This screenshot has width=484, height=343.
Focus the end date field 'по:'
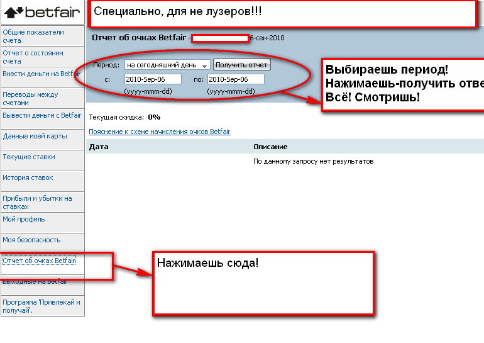tap(236, 79)
